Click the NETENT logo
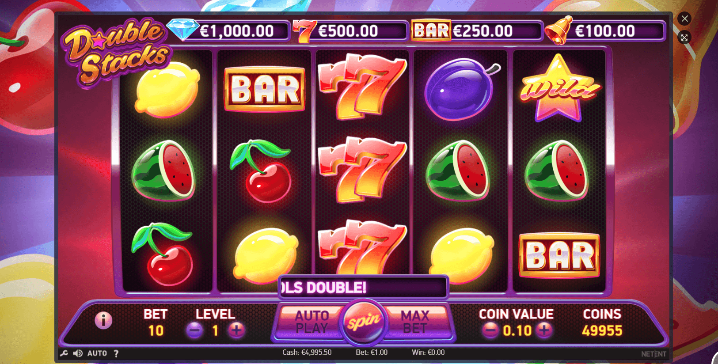718x364 pixels. coord(653,354)
